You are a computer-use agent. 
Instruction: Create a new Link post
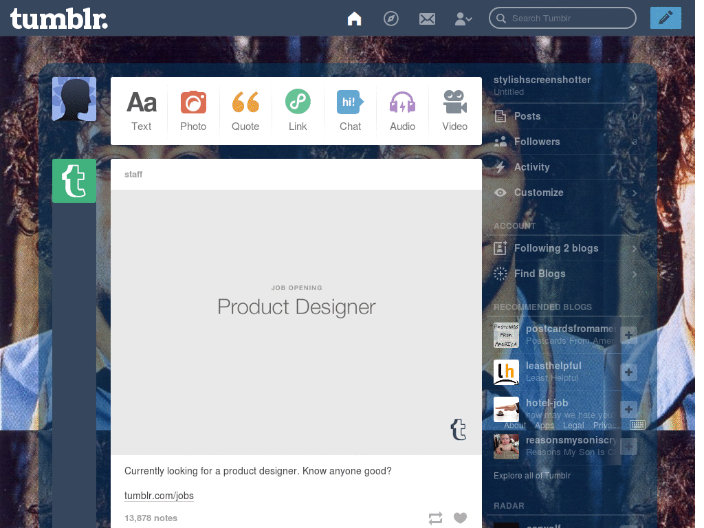(298, 111)
